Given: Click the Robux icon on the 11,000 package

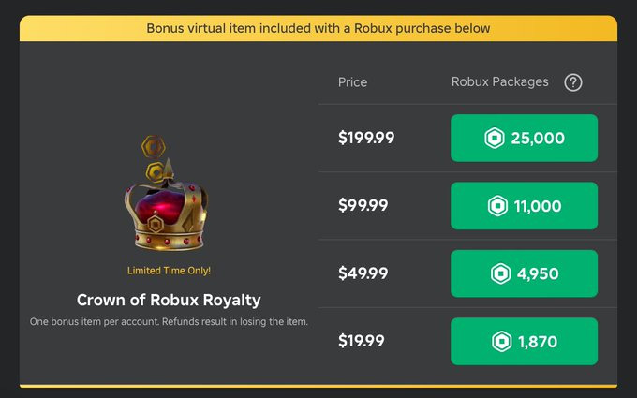Looking at the screenshot, I should click(x=498, y=206).
